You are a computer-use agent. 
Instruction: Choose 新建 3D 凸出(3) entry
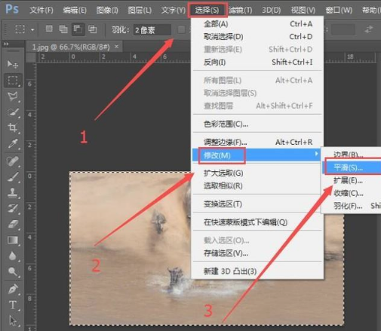[257, 271]
